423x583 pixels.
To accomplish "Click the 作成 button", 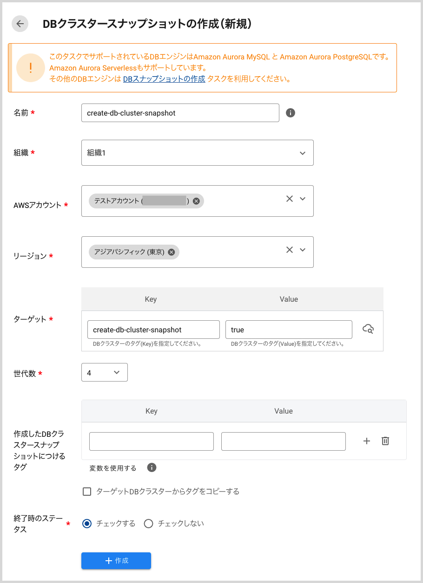I will 116,561.
